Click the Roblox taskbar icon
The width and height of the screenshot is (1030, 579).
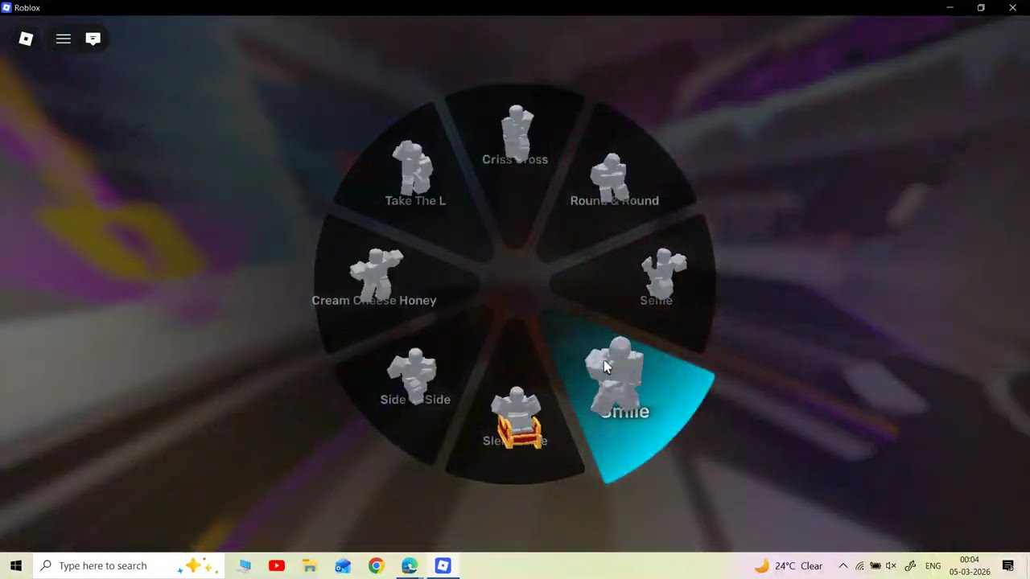(443, 565)
